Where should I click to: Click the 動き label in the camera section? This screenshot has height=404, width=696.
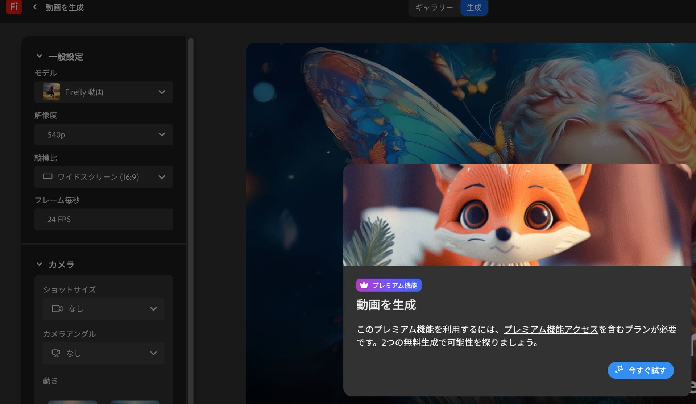tap(50, 381)
